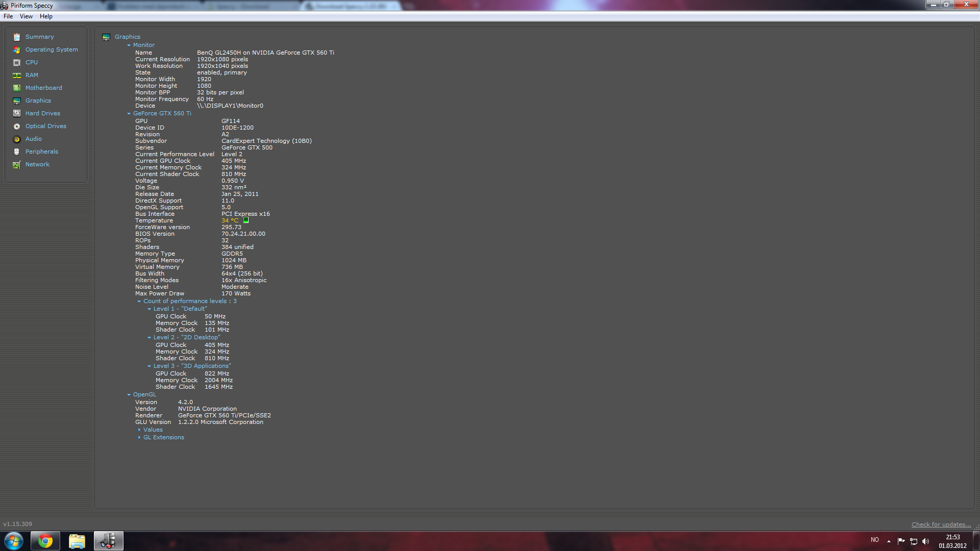Collapse the GeForce GTX 560 Ti section

(x=129, y=114)
